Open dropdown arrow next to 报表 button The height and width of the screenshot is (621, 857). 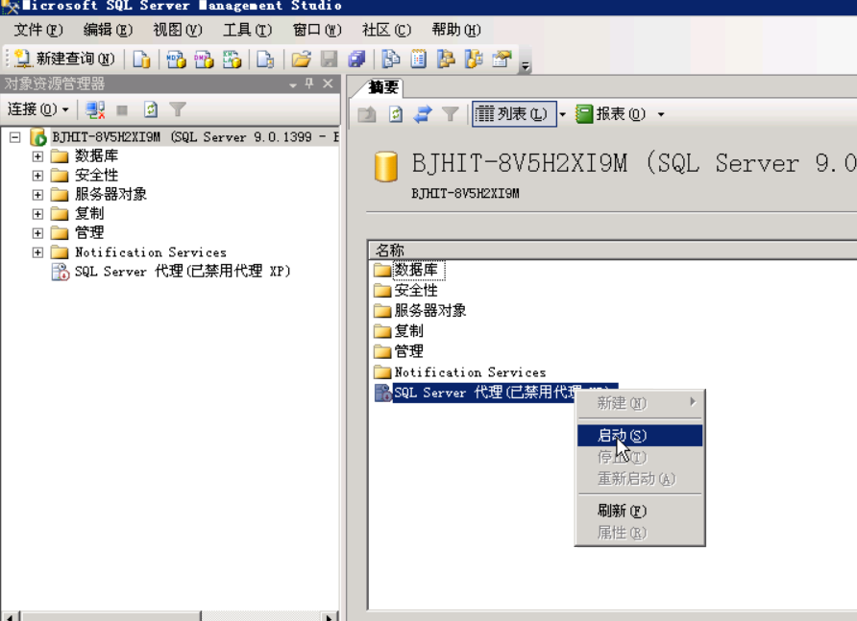(661, 114)
